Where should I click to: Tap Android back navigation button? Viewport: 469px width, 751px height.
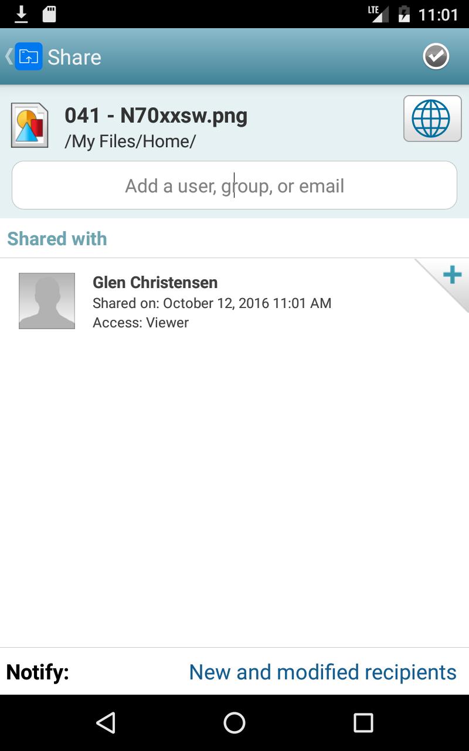pos(106,723)
